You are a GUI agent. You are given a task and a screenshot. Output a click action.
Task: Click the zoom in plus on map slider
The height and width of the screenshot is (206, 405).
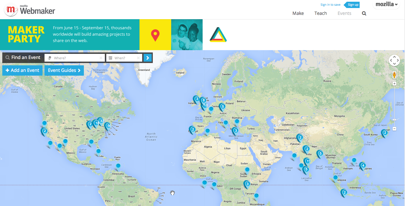pyautogui.click(x=394, y=84)
